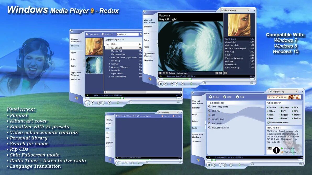Open the Rippa tab in the library window
Screen dimensions: 312x175
click(73, 53)
